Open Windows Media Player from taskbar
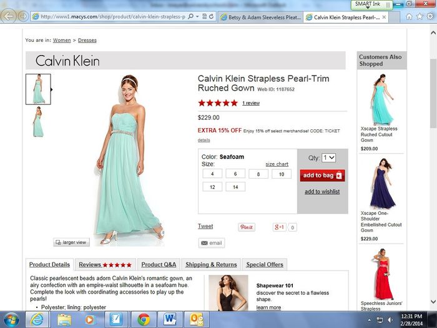Viewport: 437px width, 328px height. pos(89,320)
